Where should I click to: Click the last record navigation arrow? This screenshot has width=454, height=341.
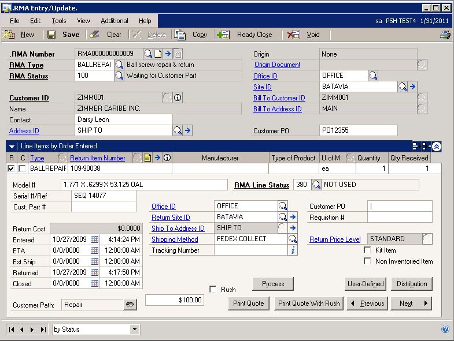pos(43,329)
